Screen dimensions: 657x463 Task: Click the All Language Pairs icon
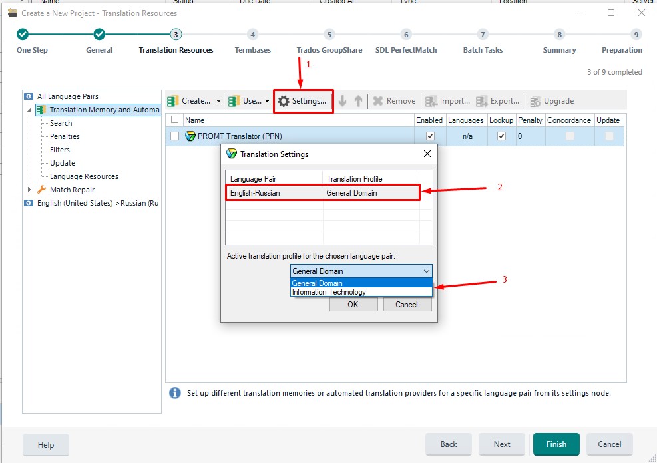click(29, 96)
